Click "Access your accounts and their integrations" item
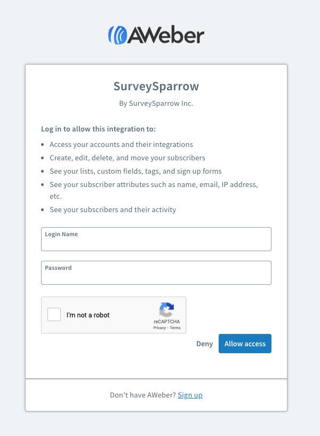Image resolution: width=320 pixels, height=436 pixels. (121, 144)
